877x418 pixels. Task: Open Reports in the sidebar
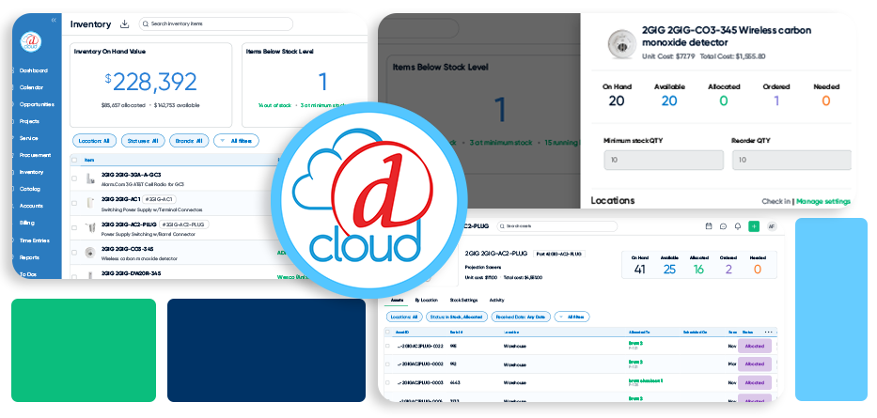[30, 257]
